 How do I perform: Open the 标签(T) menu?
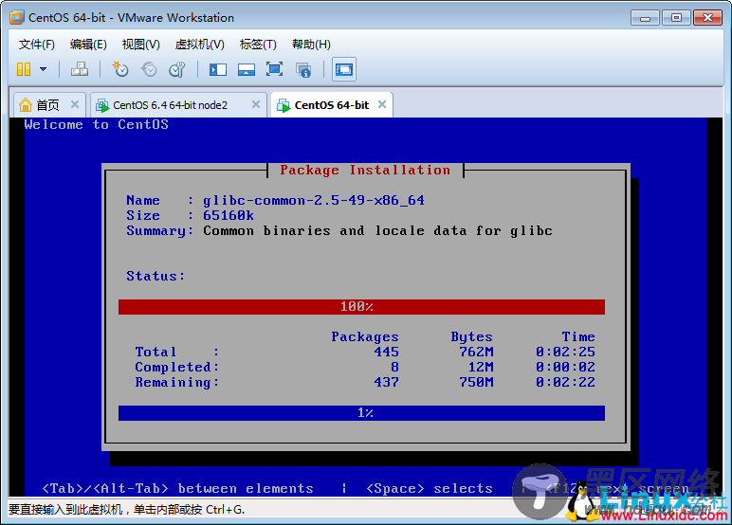point(258,45)
